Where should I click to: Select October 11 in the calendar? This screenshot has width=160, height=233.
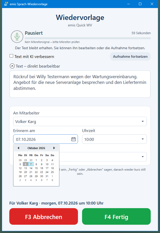(x=52, y=164)
